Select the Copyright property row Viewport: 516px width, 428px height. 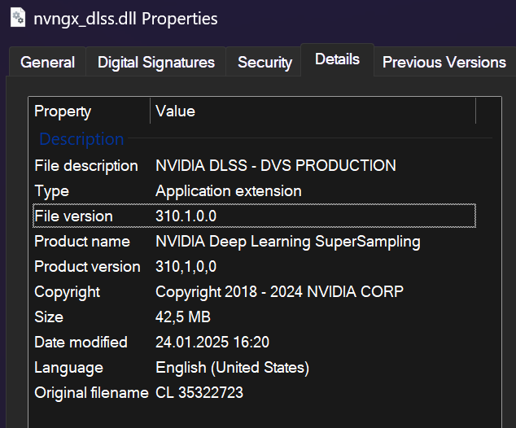pos(67,292)
